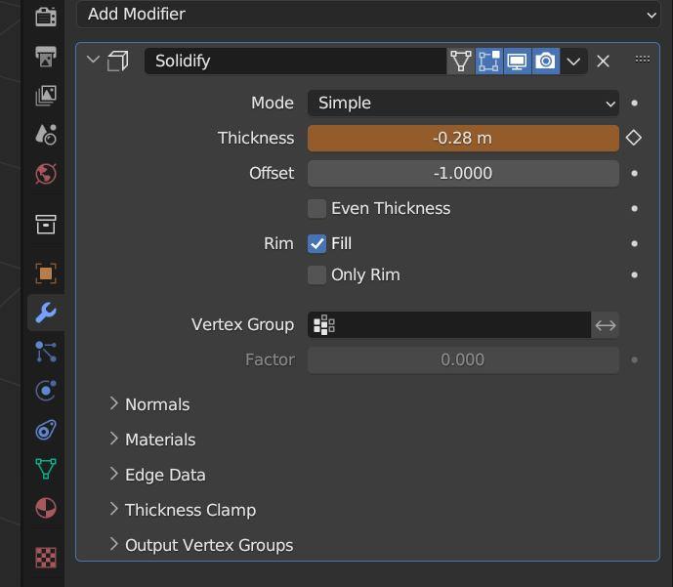
Task: Open Solidify modifier extras dropdown arrow
Action: [573, 62]
